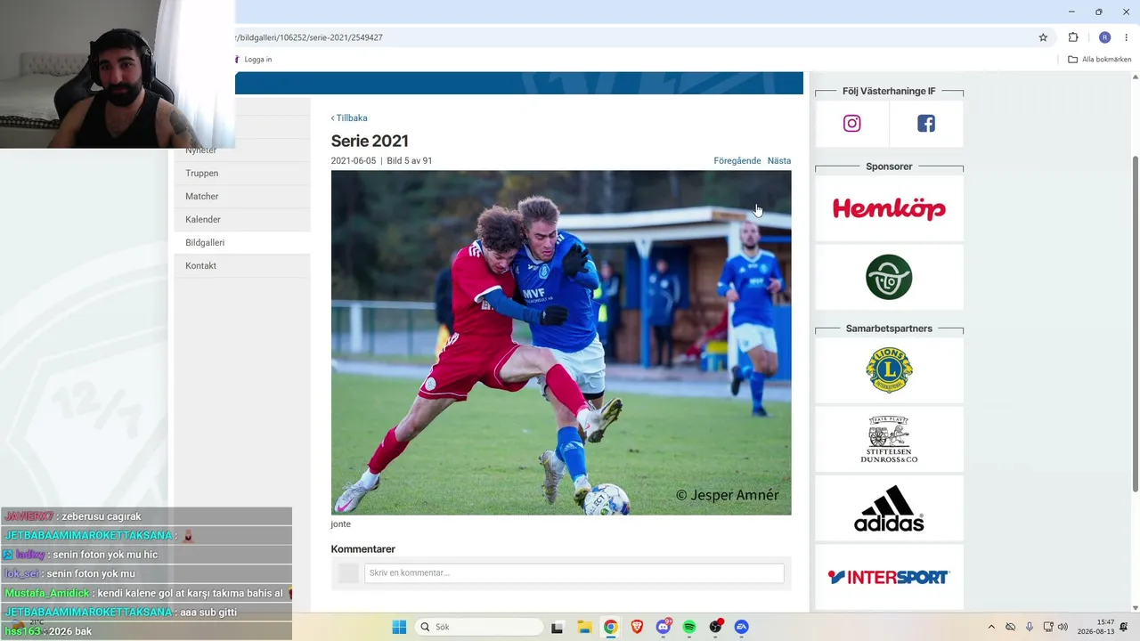Click the page vertical scrollbar

(1135, 324)
